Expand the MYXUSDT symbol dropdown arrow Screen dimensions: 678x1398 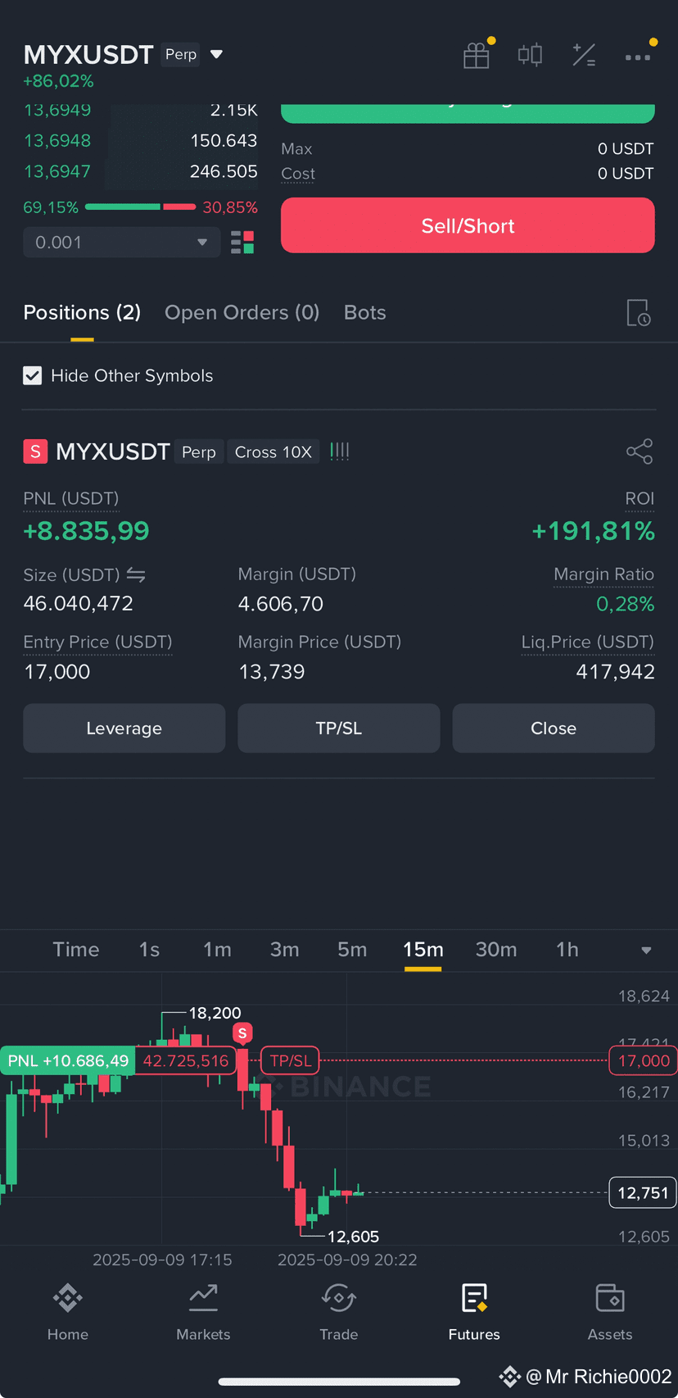[217, 55]
